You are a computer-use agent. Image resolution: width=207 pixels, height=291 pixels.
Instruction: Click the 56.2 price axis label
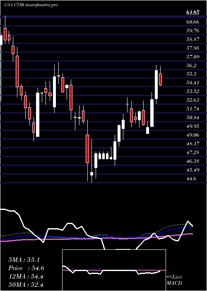(x=191, y=66)
